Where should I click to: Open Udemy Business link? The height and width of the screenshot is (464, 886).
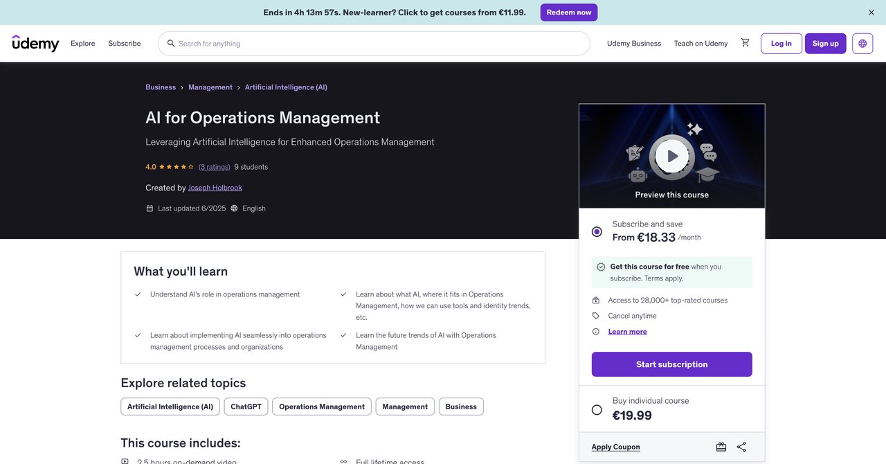click(x=634, y=44)
